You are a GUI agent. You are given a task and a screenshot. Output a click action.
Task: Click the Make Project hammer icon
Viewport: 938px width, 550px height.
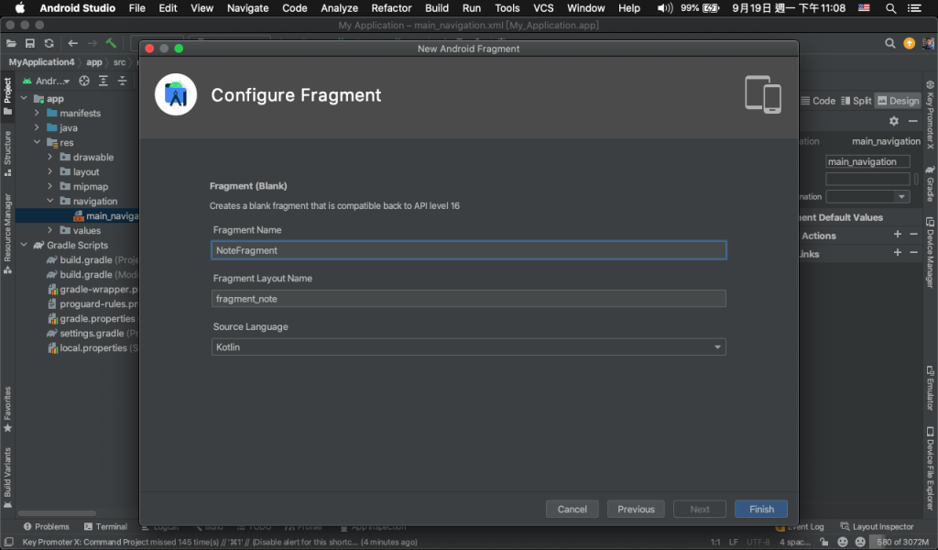(x=111, y=43)
